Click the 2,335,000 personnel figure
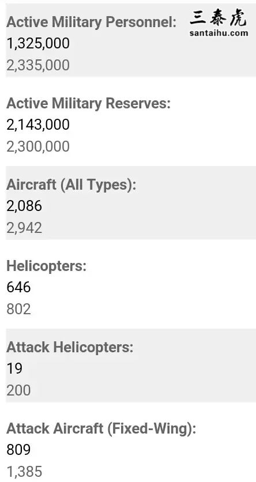 [38, 66]
